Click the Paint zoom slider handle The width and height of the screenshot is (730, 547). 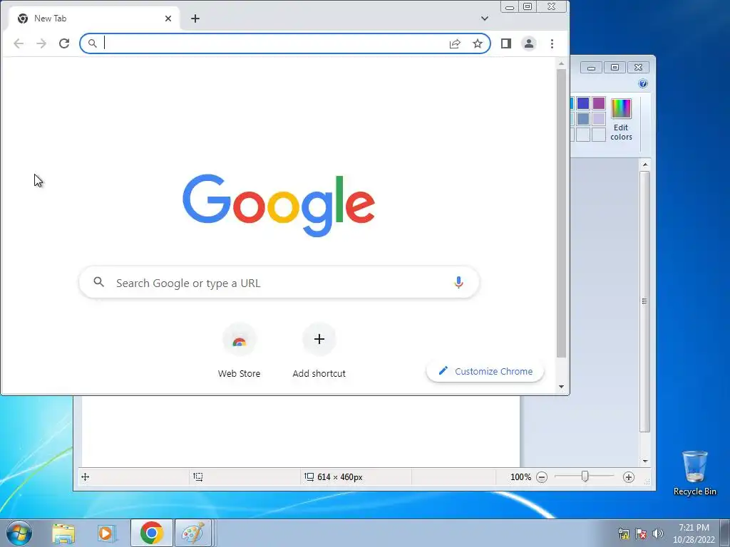585,476
